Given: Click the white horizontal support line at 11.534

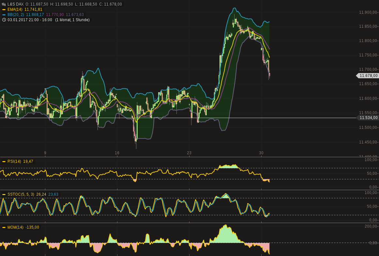Looking at the screenshot, I should [178, 118].
